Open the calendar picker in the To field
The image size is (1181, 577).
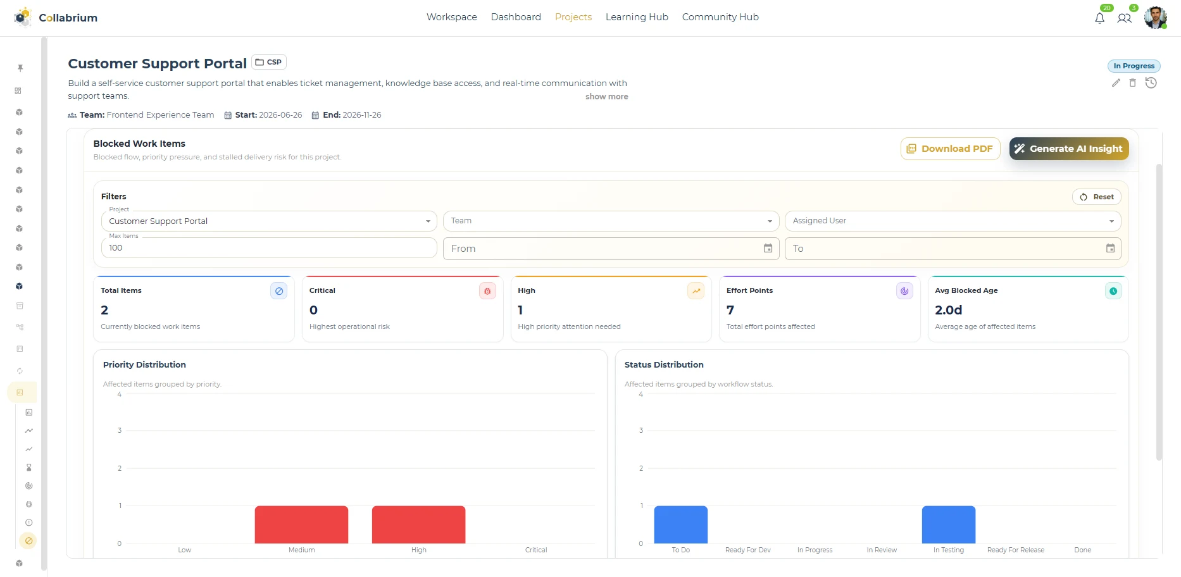pos(1110,249)
